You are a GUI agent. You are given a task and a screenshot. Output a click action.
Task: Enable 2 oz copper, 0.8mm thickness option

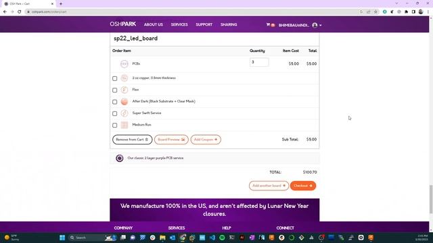click(x=114, y=78)
